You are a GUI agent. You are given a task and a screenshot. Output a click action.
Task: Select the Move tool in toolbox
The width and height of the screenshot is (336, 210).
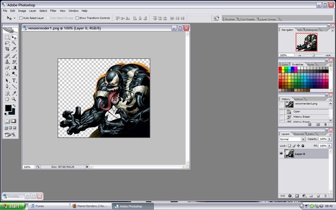14,37
